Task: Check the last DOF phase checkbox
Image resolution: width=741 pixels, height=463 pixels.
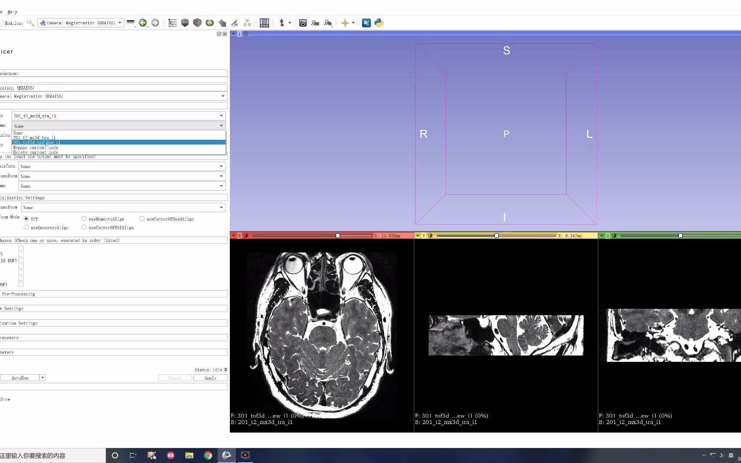Action: [x=21, y=284]
